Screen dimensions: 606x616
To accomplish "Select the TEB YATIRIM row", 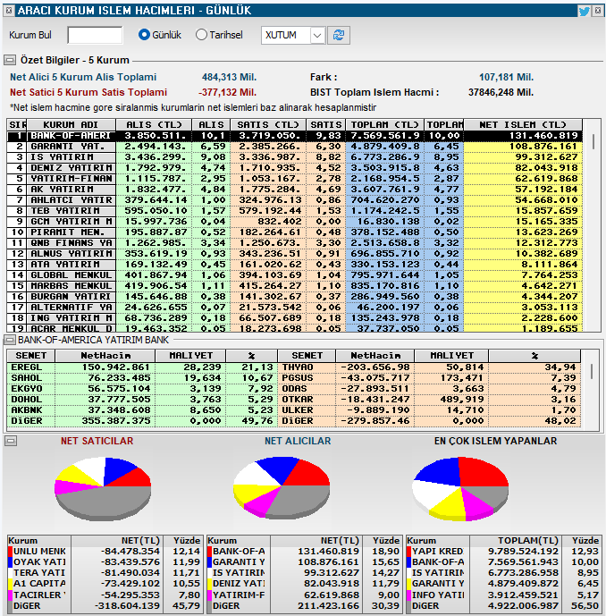I will (x=295, y=211).
